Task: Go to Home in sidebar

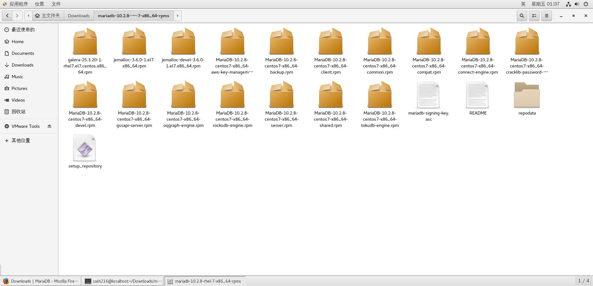Action: pos(29,42)
